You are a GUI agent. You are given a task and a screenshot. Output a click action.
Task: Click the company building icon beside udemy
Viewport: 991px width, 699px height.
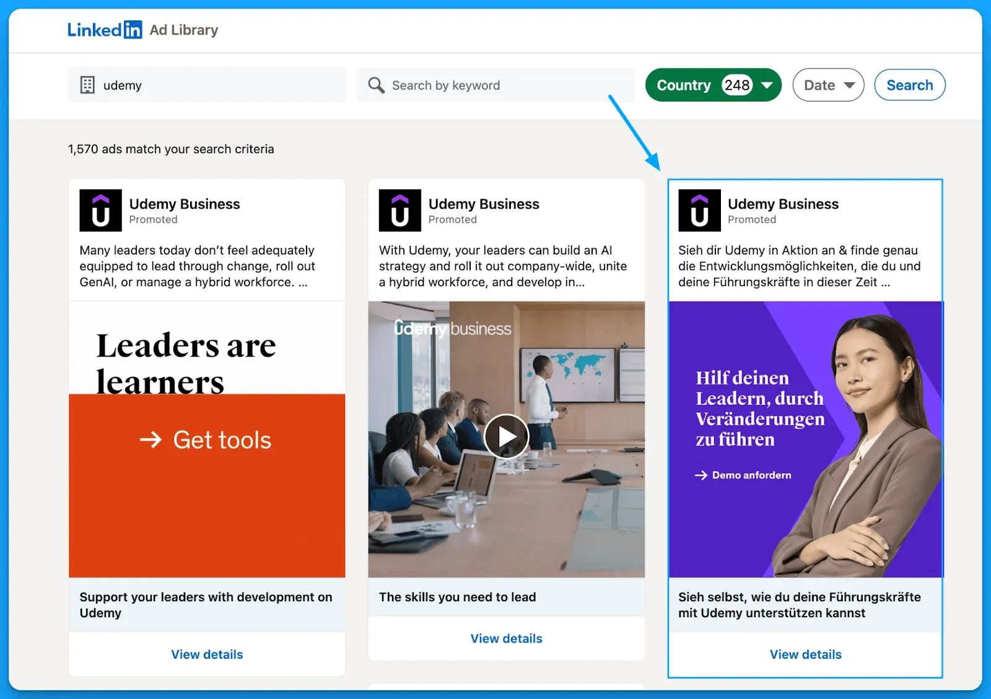coord(87,85)
